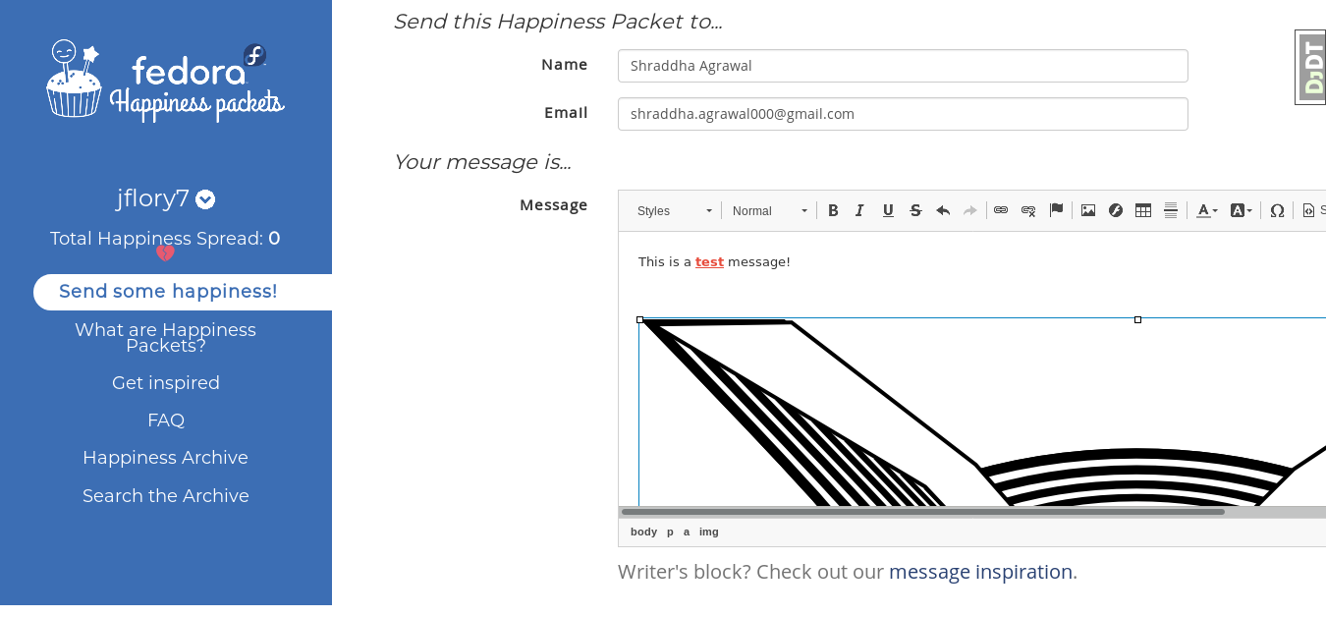
Task: Open the text color picker
Action: click(x=1206, y=210)
